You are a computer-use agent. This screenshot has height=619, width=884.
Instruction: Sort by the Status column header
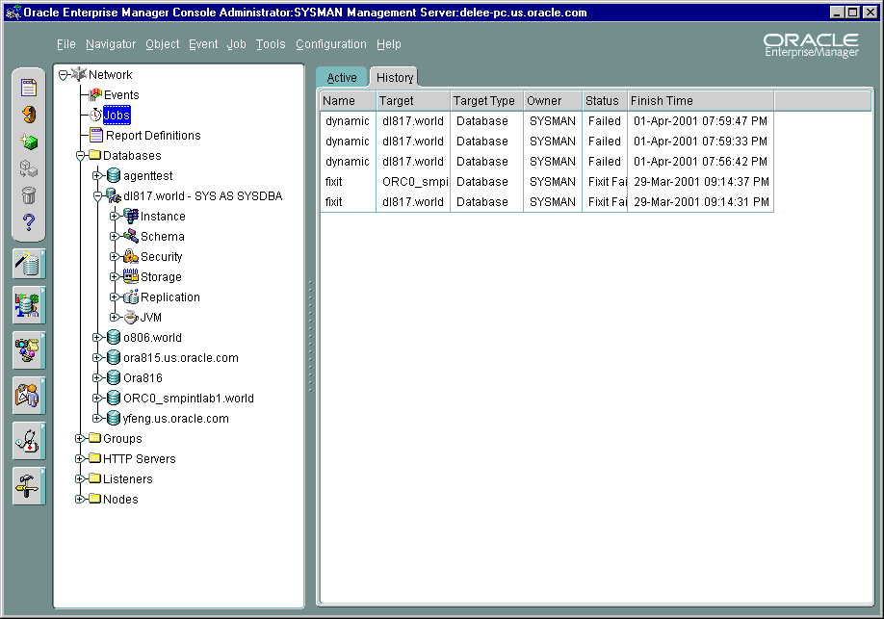tap(605, 101)
